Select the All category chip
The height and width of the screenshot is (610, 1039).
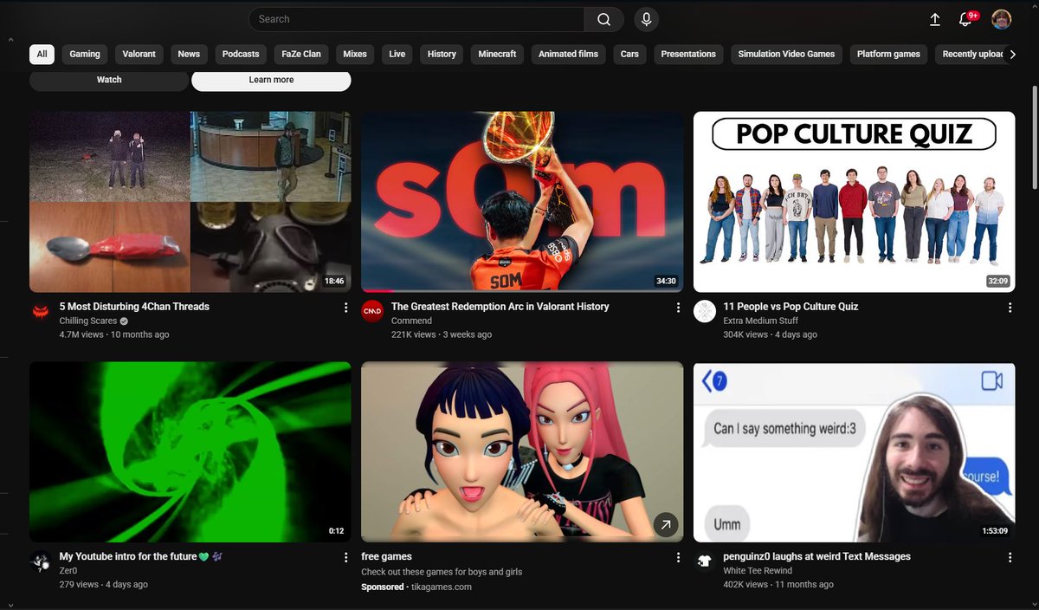[42, 54]
